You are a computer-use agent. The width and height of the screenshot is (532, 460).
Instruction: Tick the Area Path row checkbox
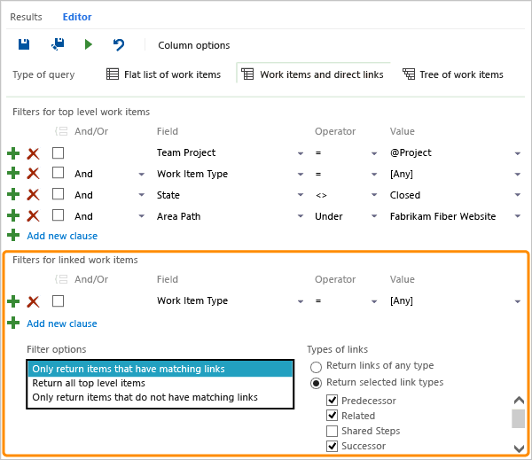(x=58, y=215)
